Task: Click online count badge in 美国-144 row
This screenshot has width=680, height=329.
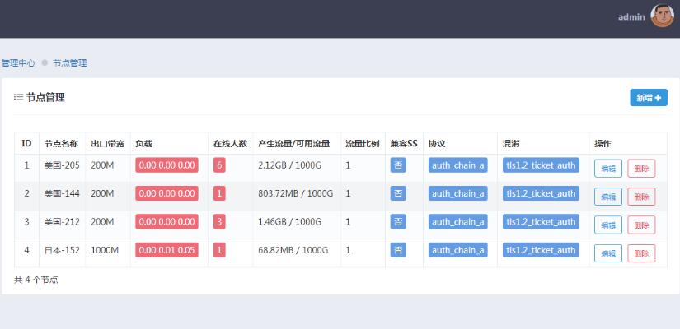Action: point(219,193)
